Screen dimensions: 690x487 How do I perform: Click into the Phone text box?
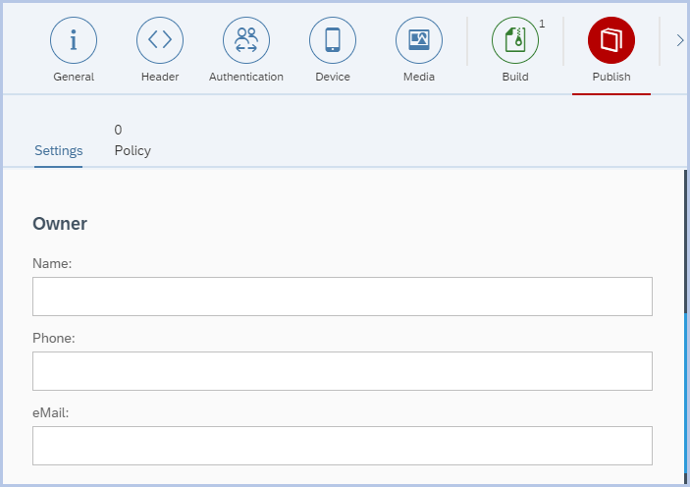tap(343, 371)
